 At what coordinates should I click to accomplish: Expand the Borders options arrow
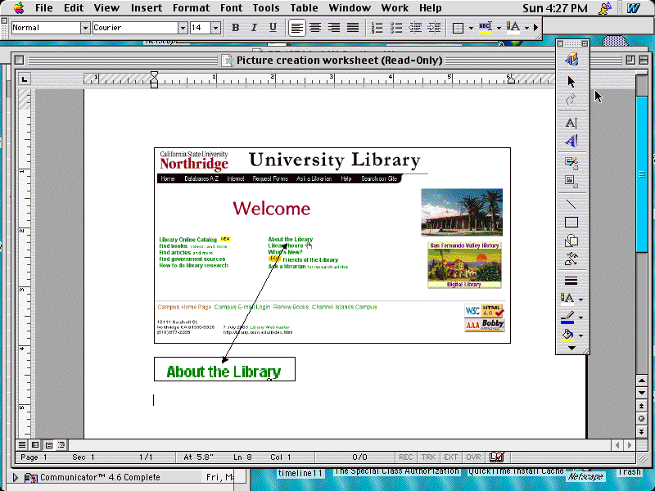coord(471,29)
